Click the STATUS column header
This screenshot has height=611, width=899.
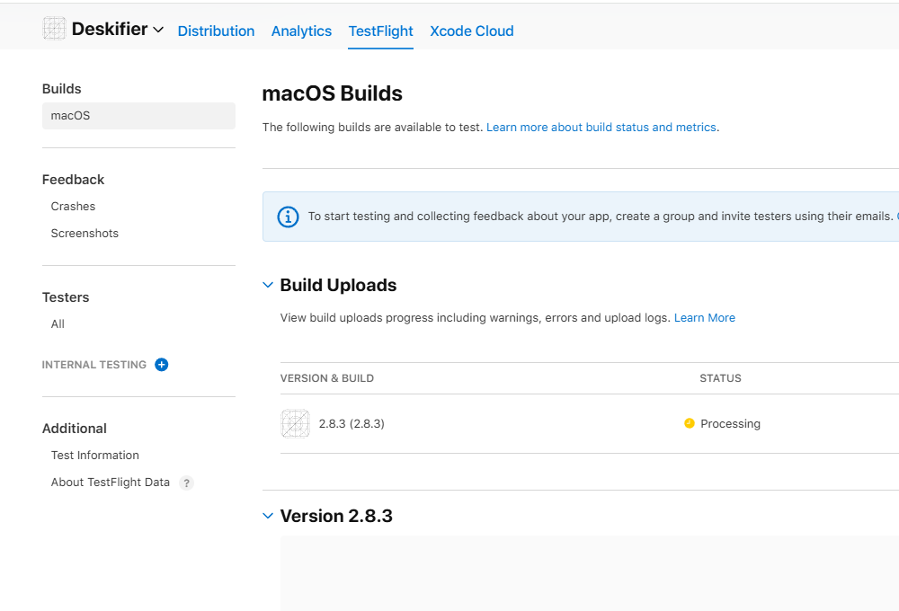(721, 378)
